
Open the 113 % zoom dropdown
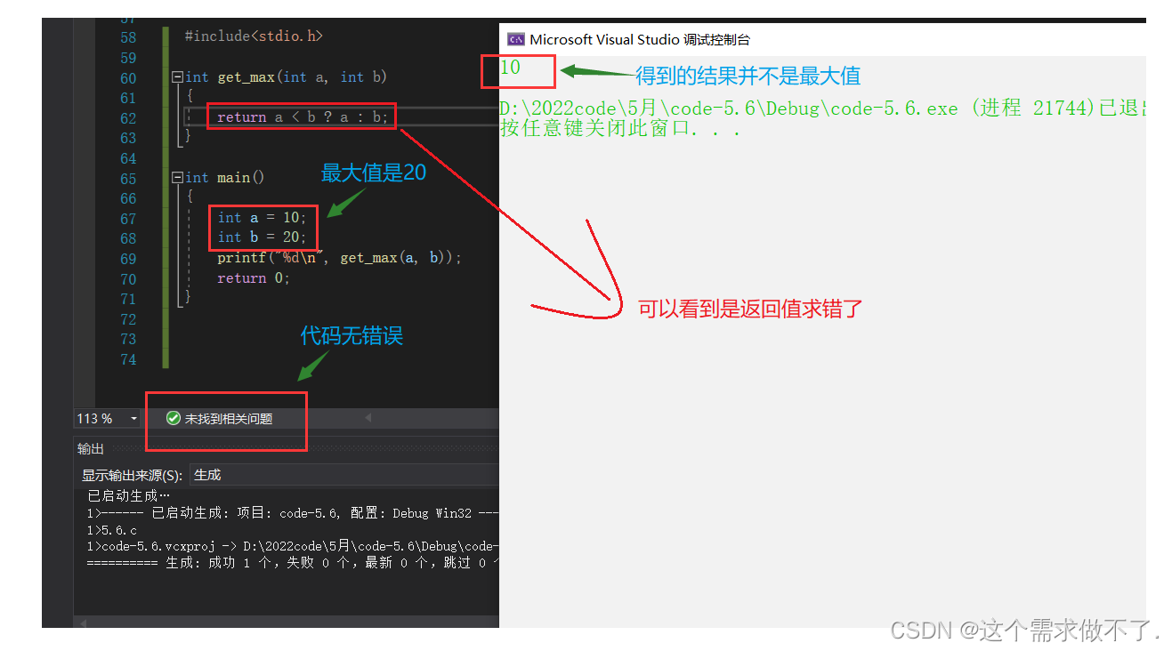[133, 418]
